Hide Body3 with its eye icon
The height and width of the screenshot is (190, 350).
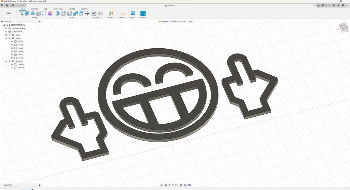click(12, 48)
